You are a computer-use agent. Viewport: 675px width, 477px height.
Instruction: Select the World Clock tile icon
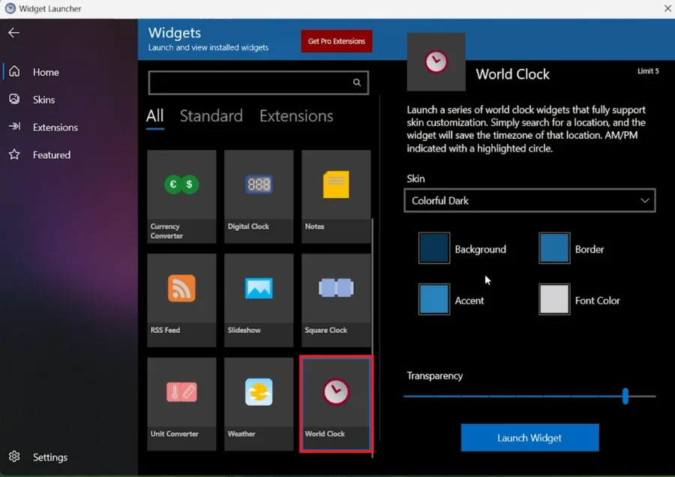coord(336,391)
